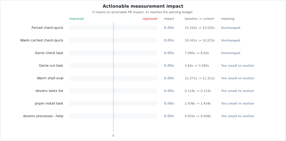Click the 0.00x value for devenv tasks list
The height and width of the screenshot is (141, 286).
point(169,91)
